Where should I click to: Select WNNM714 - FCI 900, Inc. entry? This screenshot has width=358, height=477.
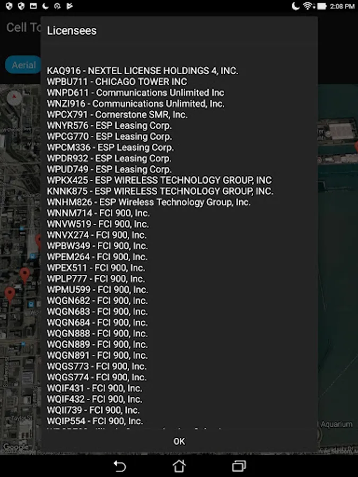click(x=98, y=213)
